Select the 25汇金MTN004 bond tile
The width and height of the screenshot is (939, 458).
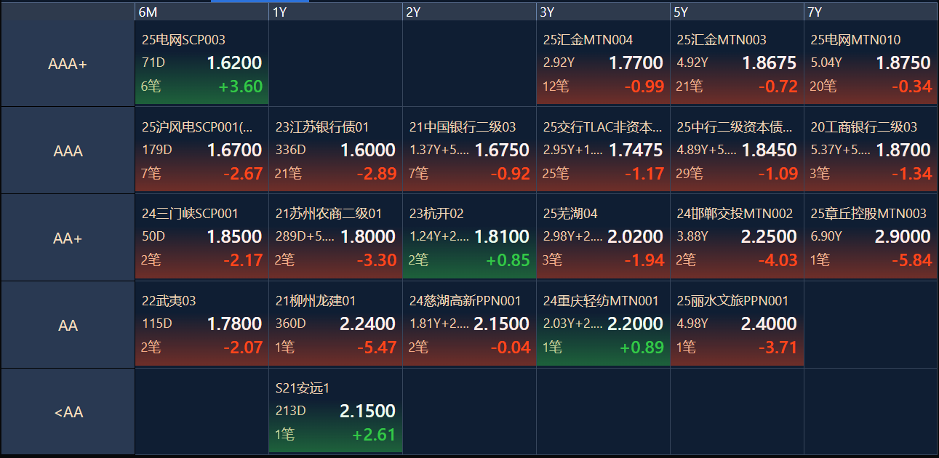[603, 63]
